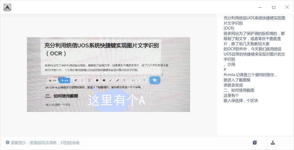Click the recognized text line (OCR)
Viewport: 294px width, 150px height.
[x=229, y=28]
